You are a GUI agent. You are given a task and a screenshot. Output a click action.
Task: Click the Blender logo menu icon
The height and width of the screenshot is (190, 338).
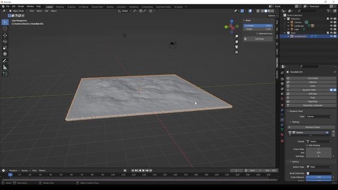(3, 6)
